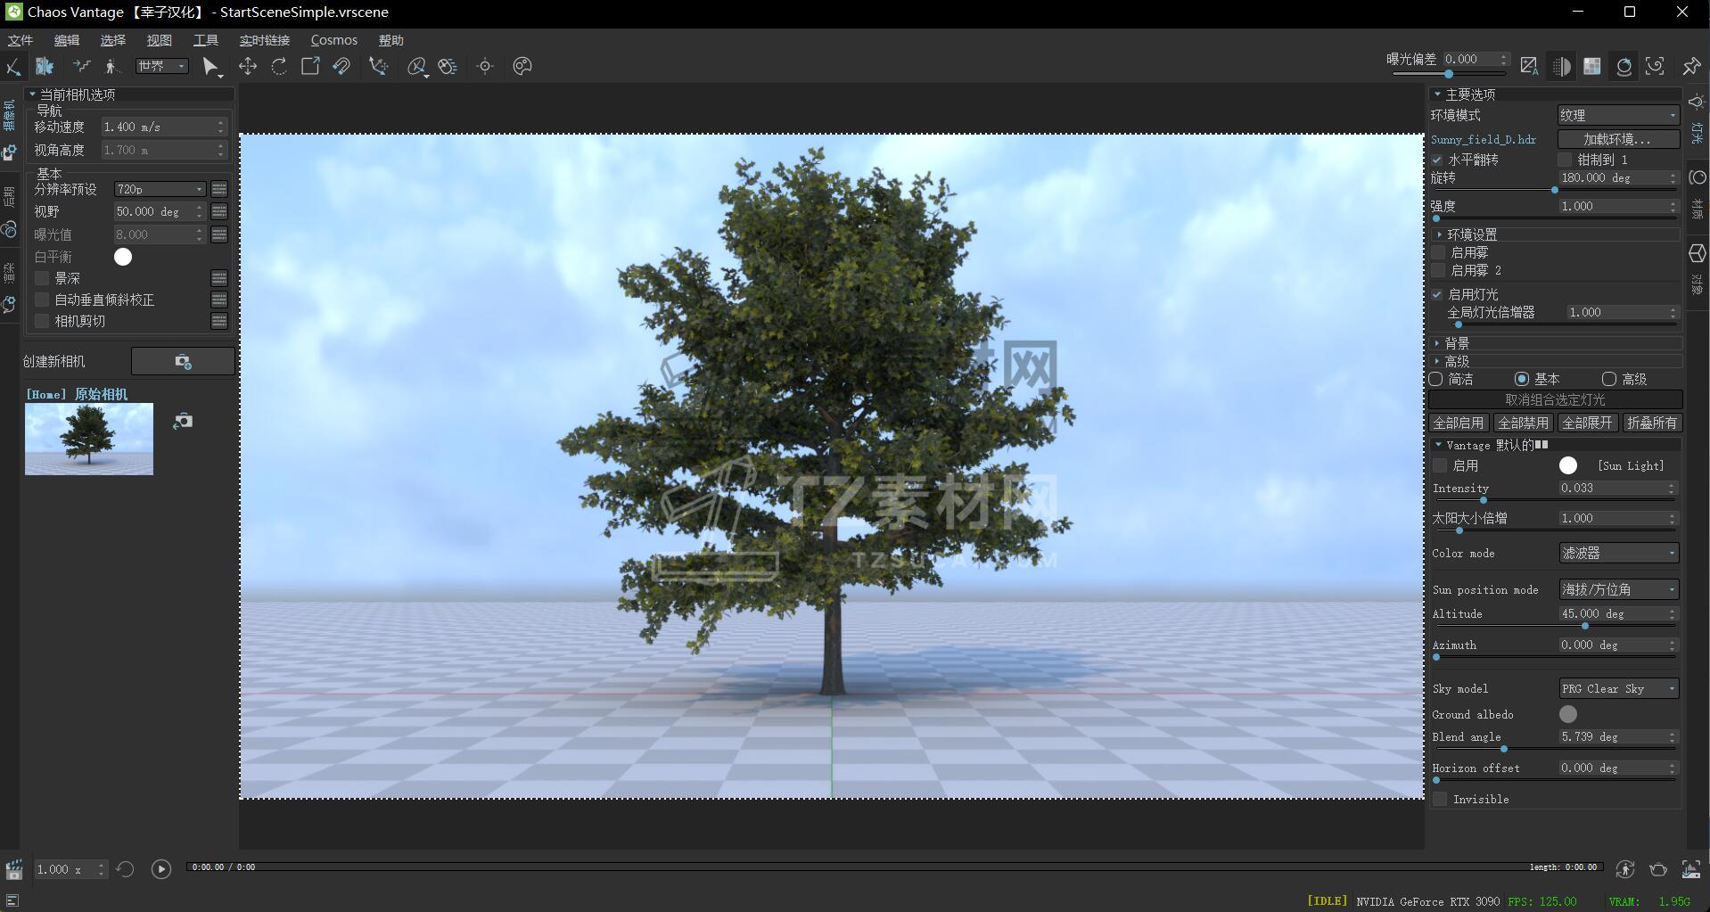Open the Cosmos menu
Image resolution: width=1710 pixels, height=912 pixels.
(334, 40)
